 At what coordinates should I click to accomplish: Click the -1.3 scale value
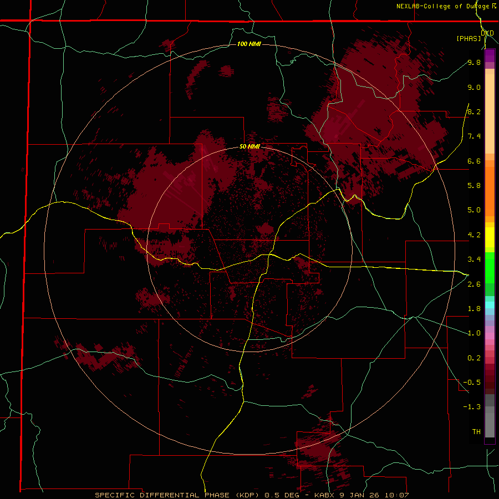pos(472,407)
